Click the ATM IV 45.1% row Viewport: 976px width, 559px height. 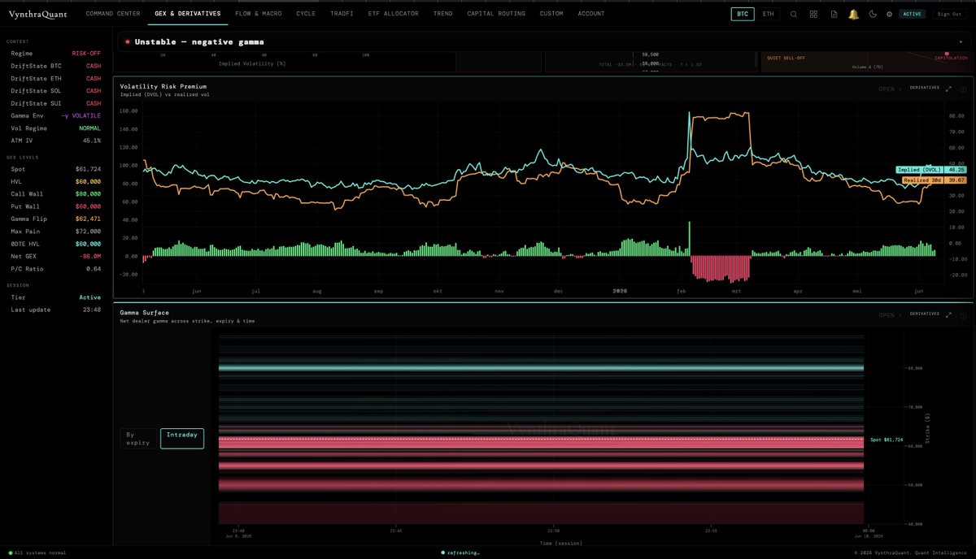pos(56,141)
